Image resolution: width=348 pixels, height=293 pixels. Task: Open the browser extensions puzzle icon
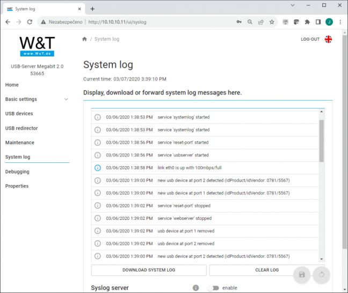tap(307, 22)
